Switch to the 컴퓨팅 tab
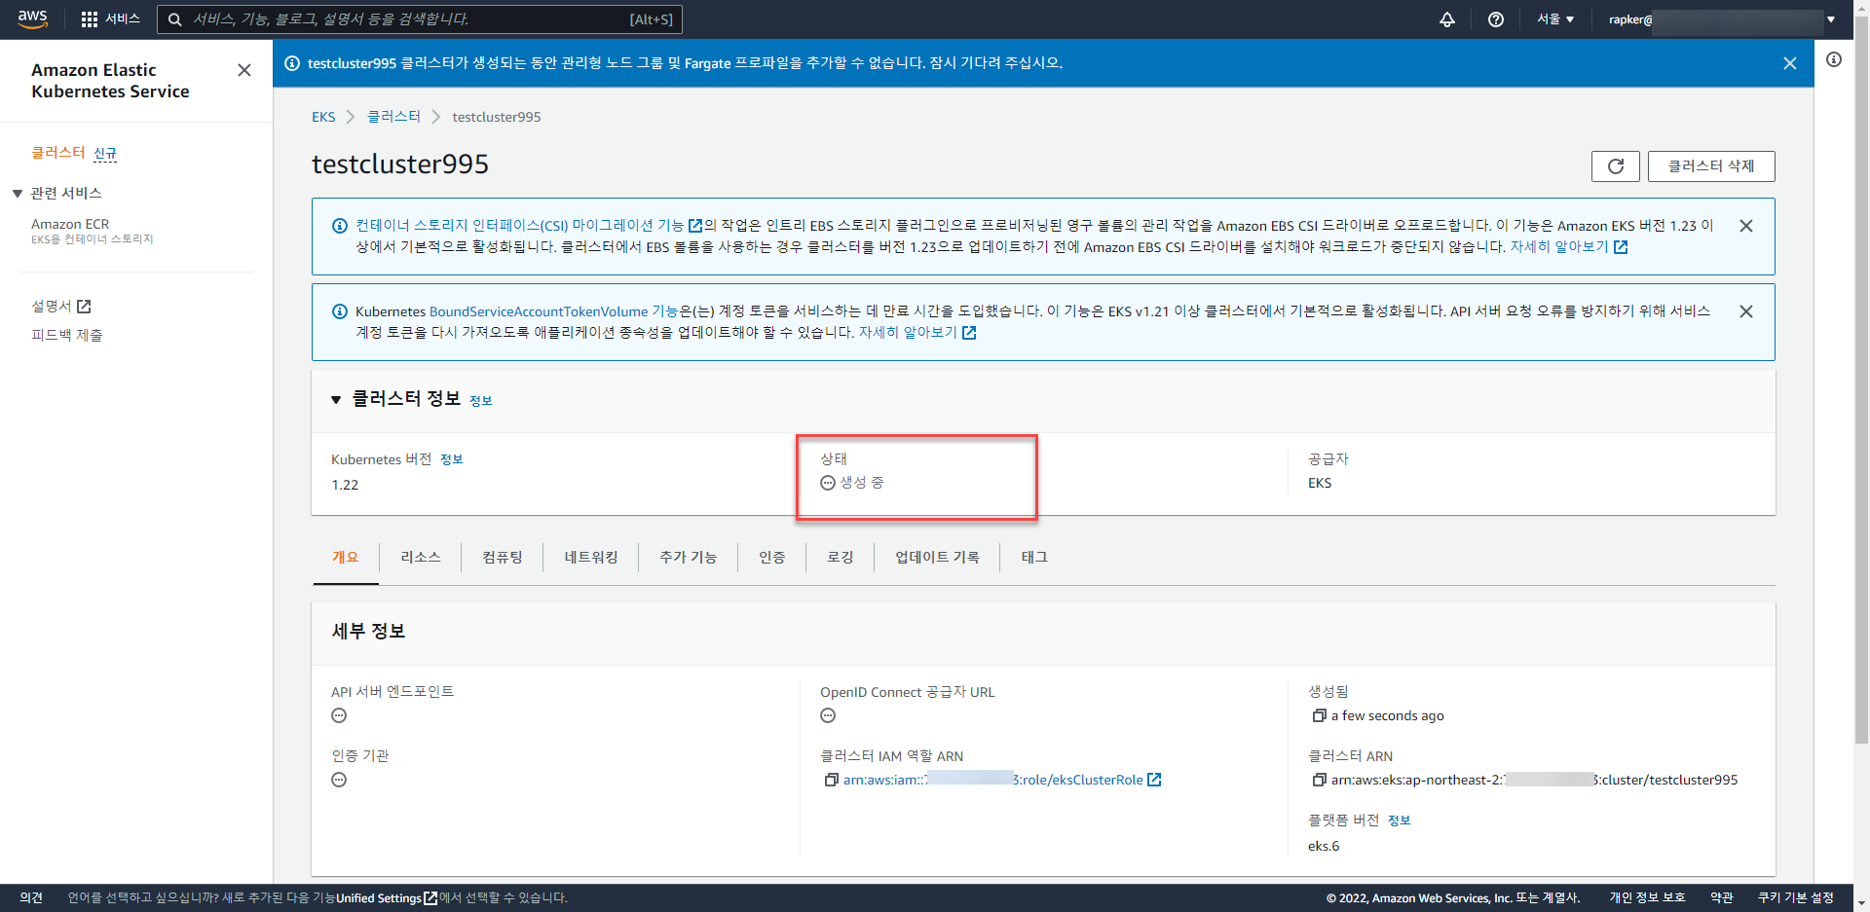Viewport: 1870px width, 912px height. point(503,558)
